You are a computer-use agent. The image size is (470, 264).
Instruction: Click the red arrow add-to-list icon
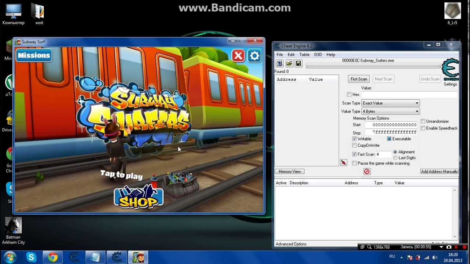[x=343, y=162]
